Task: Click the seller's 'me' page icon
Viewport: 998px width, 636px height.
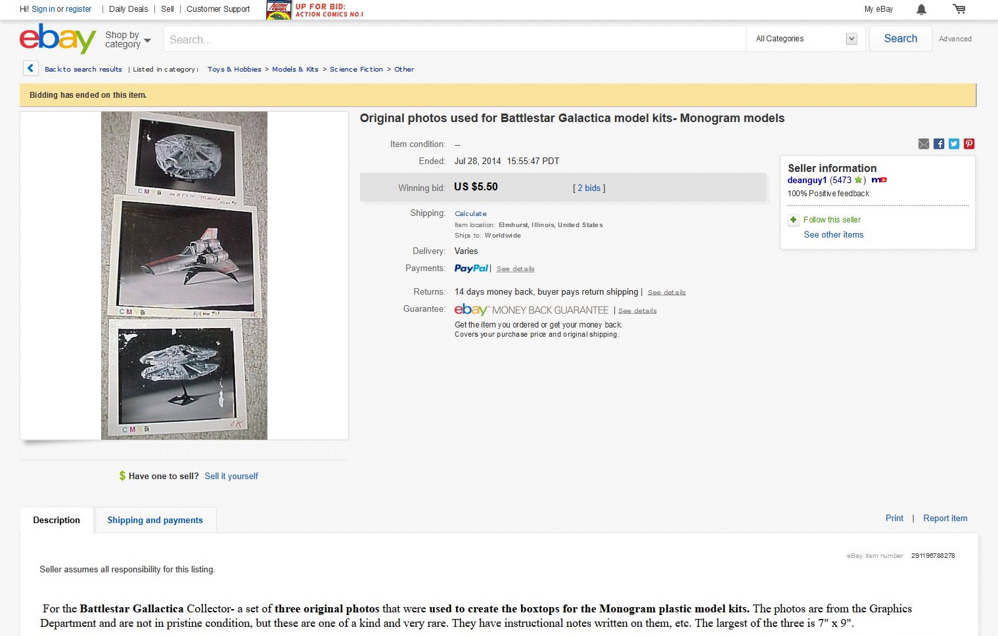Action: [x=879, y=180]
